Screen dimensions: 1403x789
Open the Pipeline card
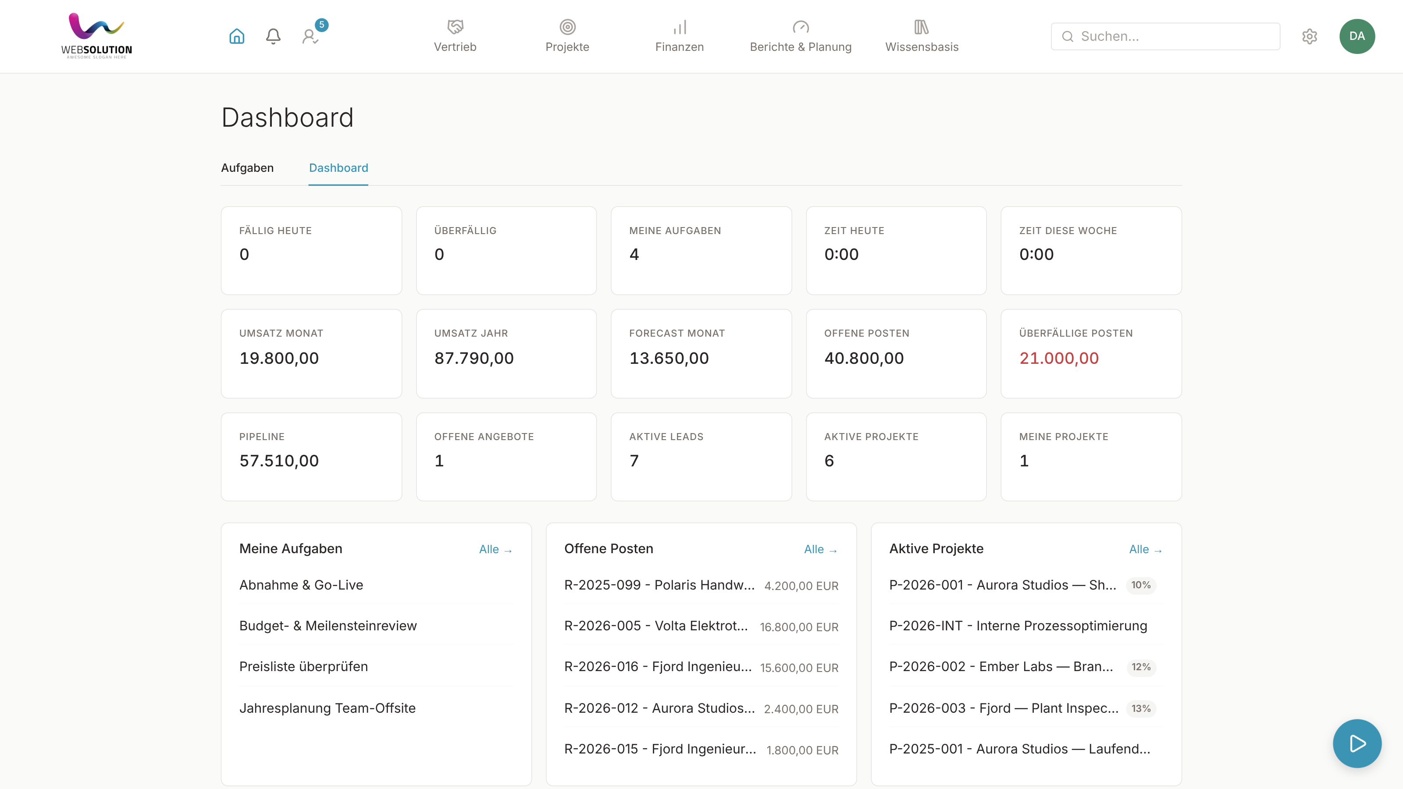312,457
